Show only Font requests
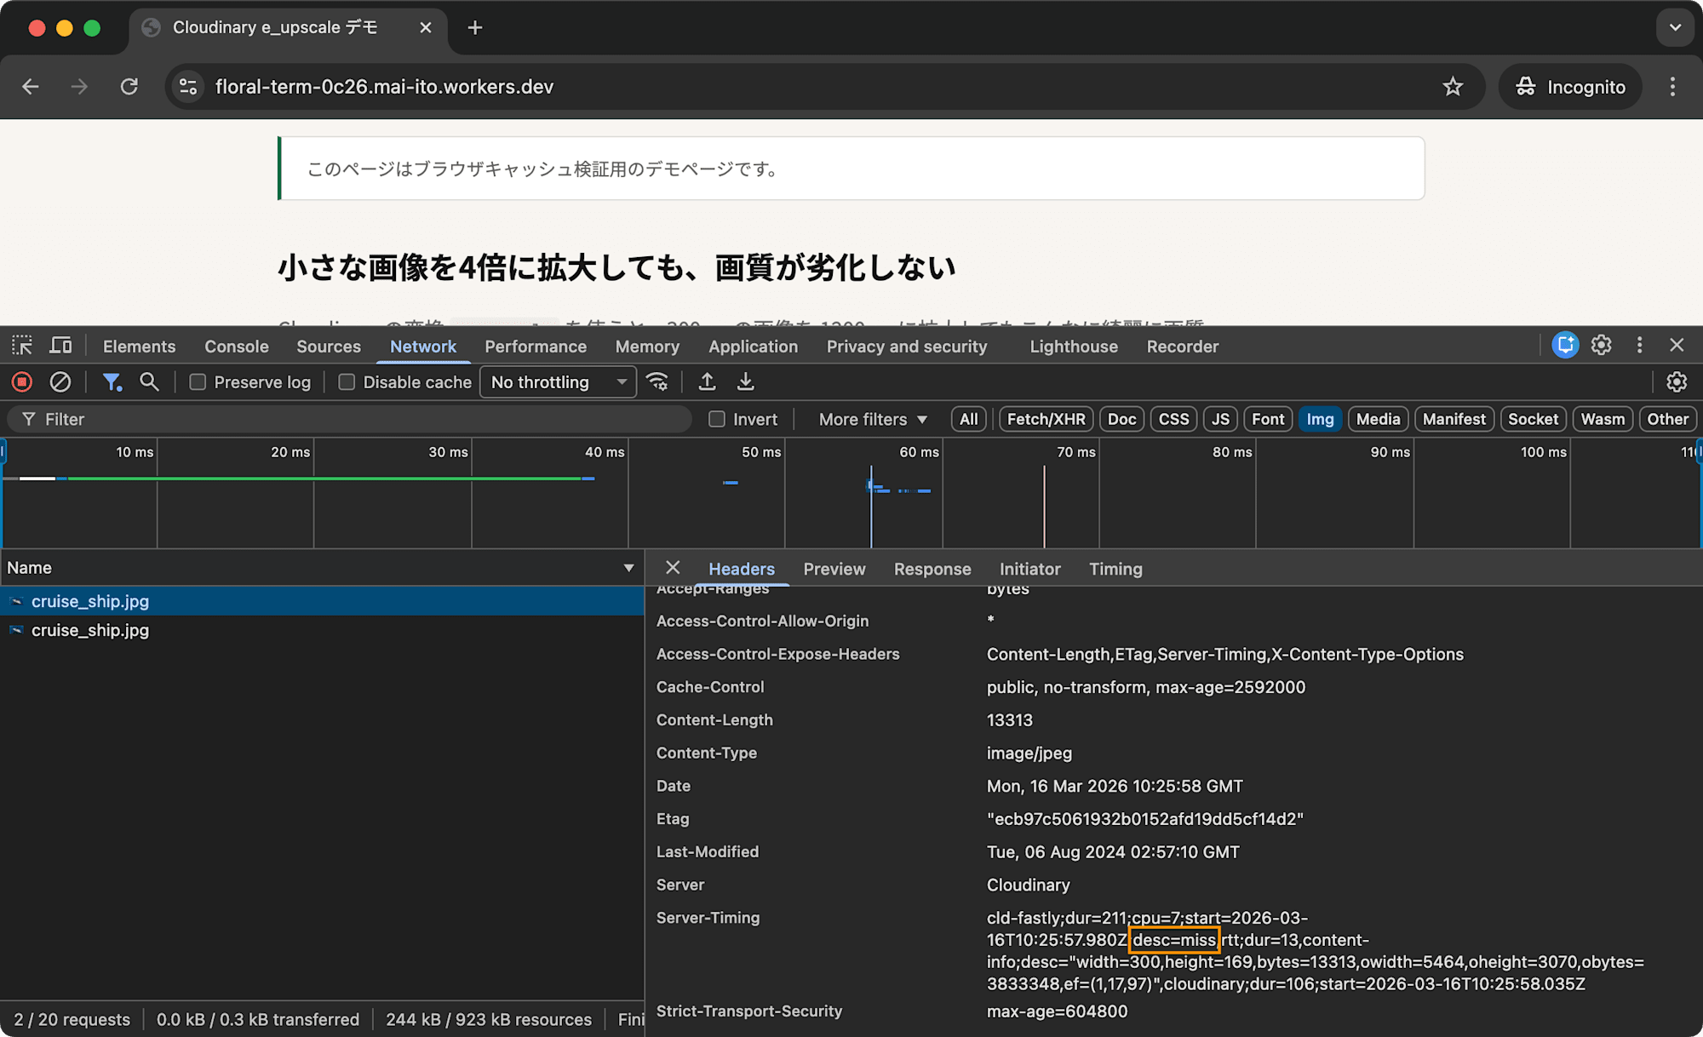The height and width of the screenshot is (1037, 1703). 1268,419
